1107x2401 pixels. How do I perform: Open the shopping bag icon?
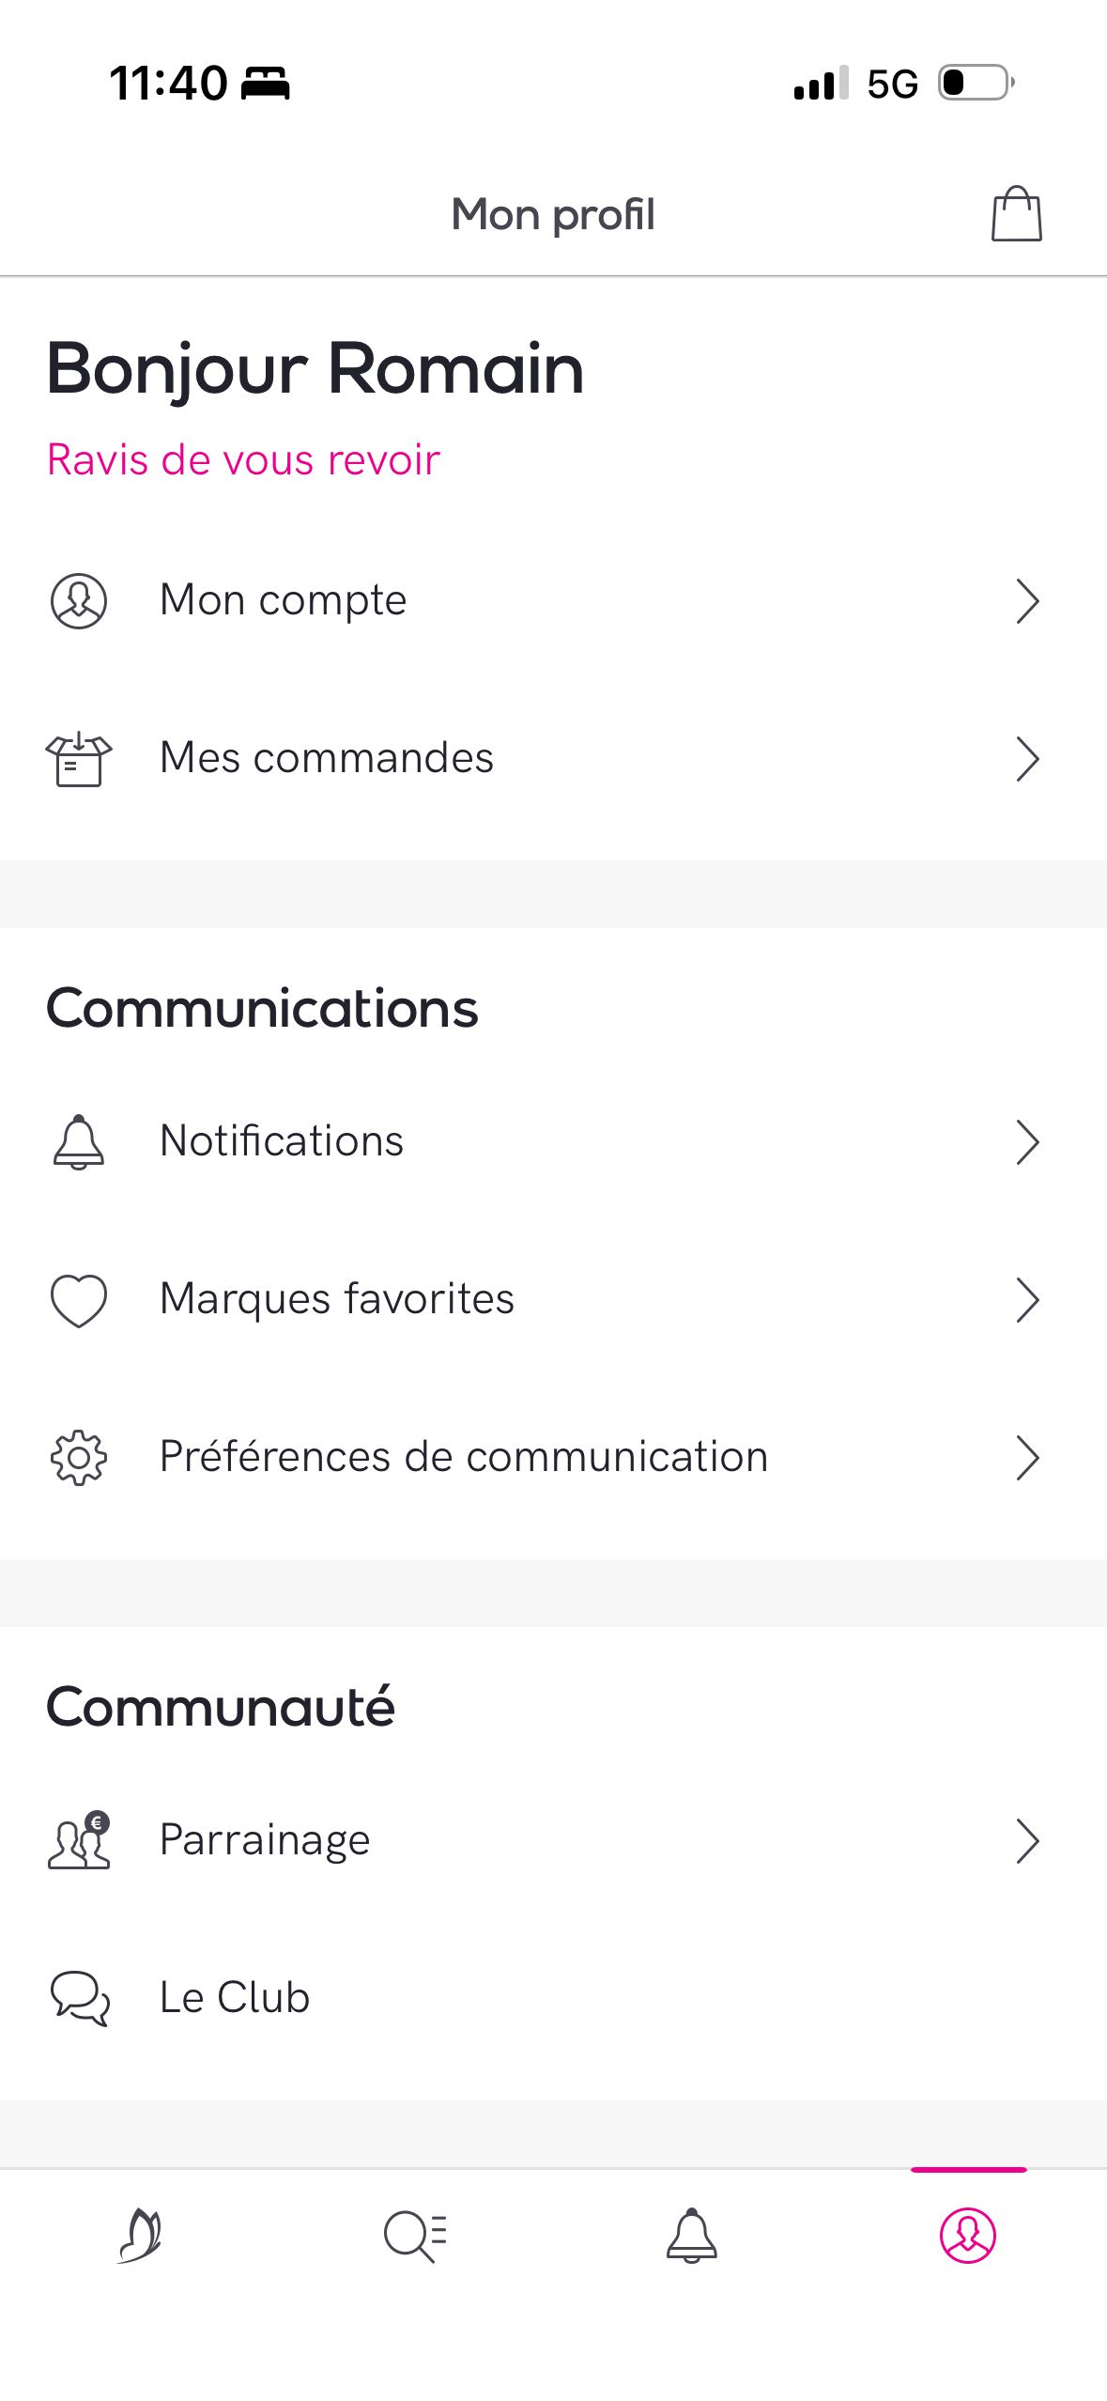(x=1017, y=214)
